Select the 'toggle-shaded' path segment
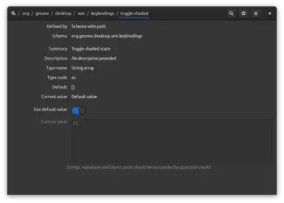This screenshot has height=203, width=284. (x=134, y=13)
